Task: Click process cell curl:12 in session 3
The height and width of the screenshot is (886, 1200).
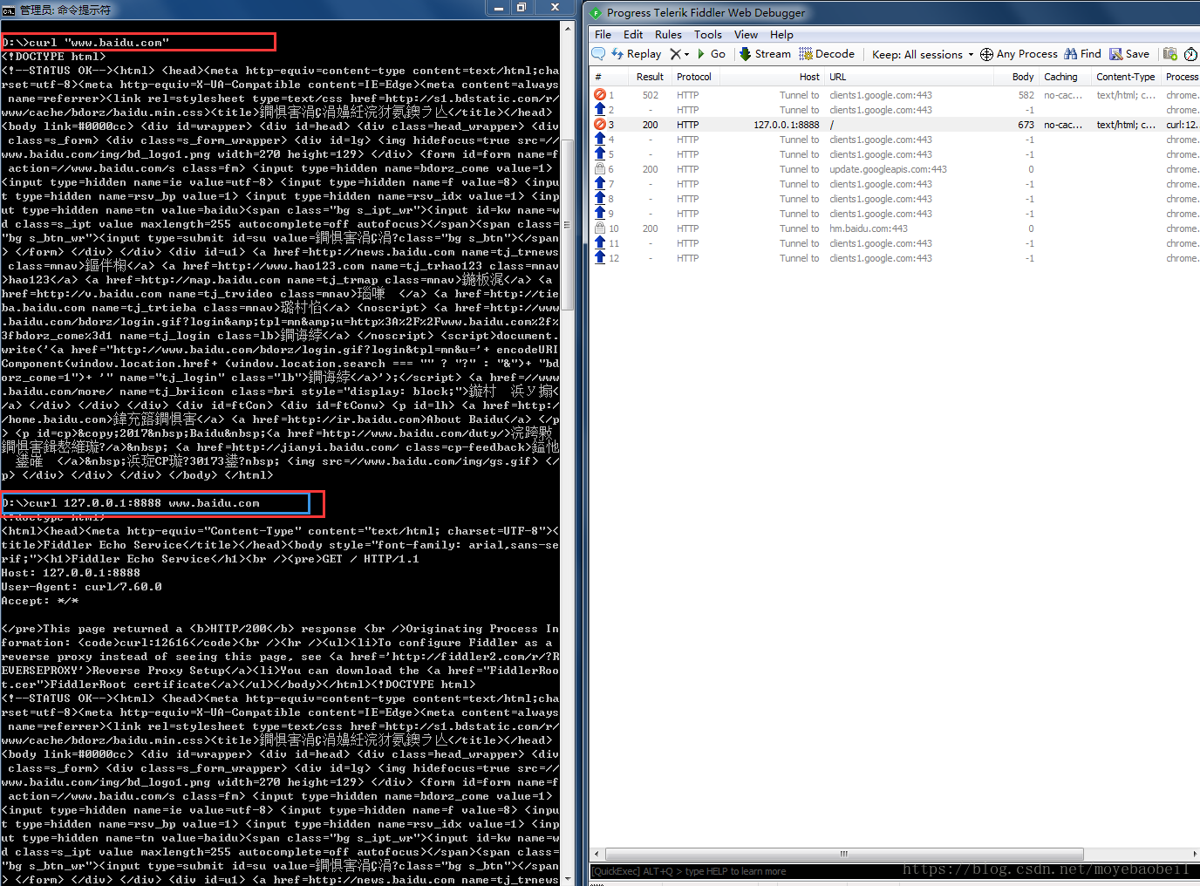Action: click(1182, 125)
